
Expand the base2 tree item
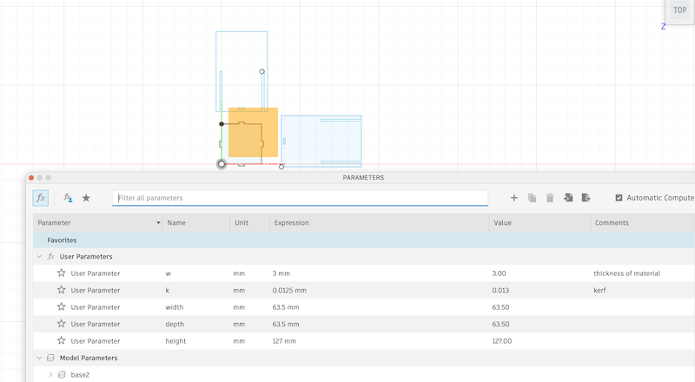[x=50, y=374]
